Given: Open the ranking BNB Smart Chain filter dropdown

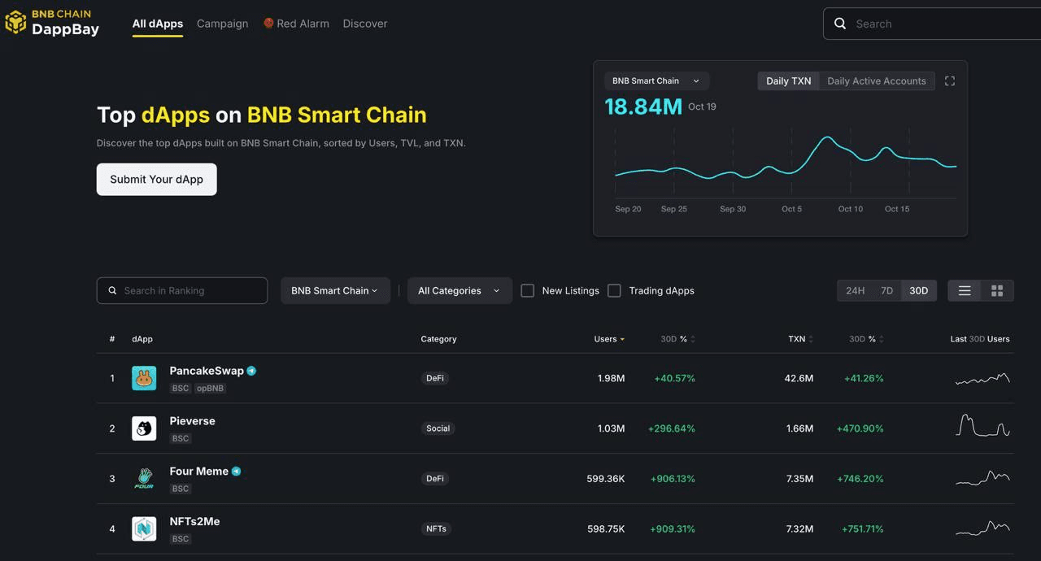Looking at the screenshot, I should point(335,291).
